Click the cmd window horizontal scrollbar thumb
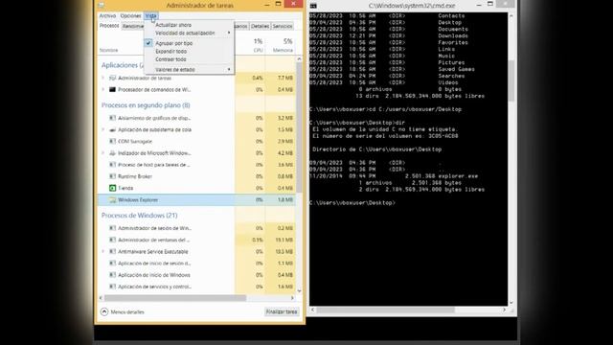 [x=386, y=310]
